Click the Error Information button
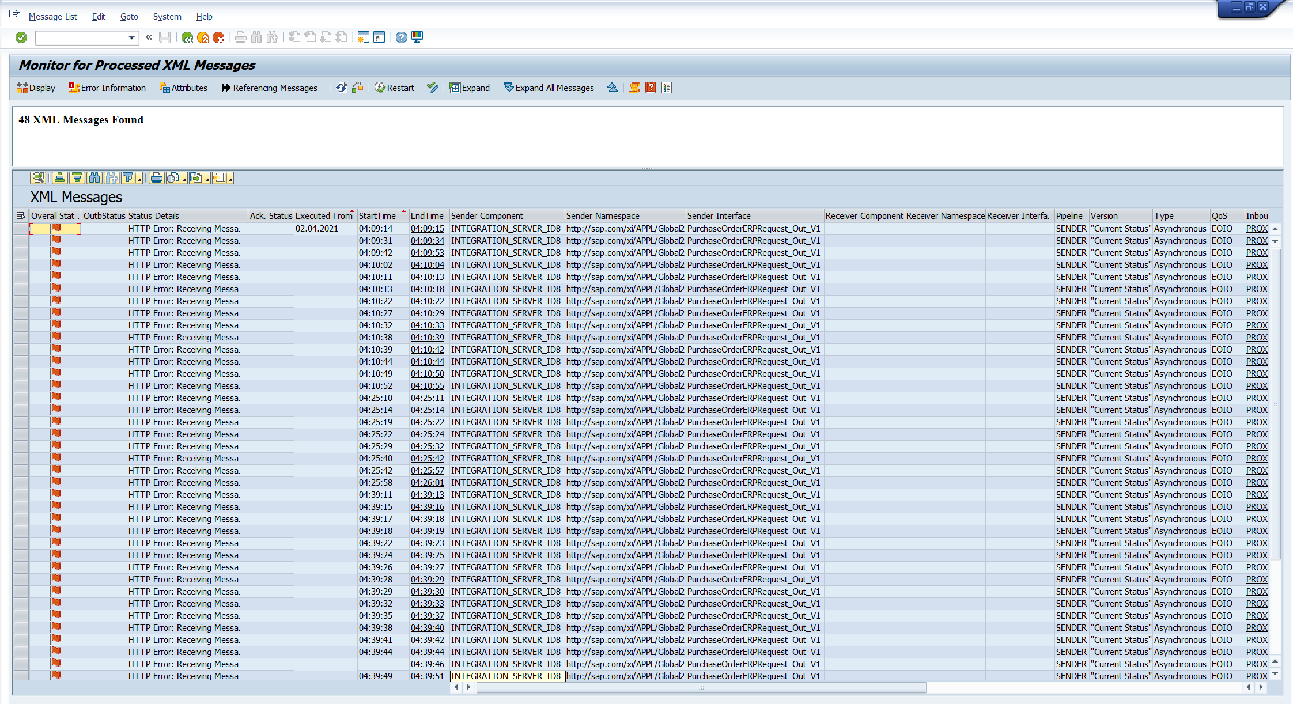Viewport: 1293px width, 704px height. click(x=107, y=88)
